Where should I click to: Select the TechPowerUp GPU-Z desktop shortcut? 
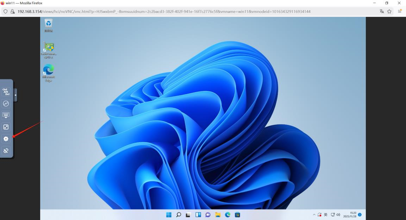(x=49, y=47)
